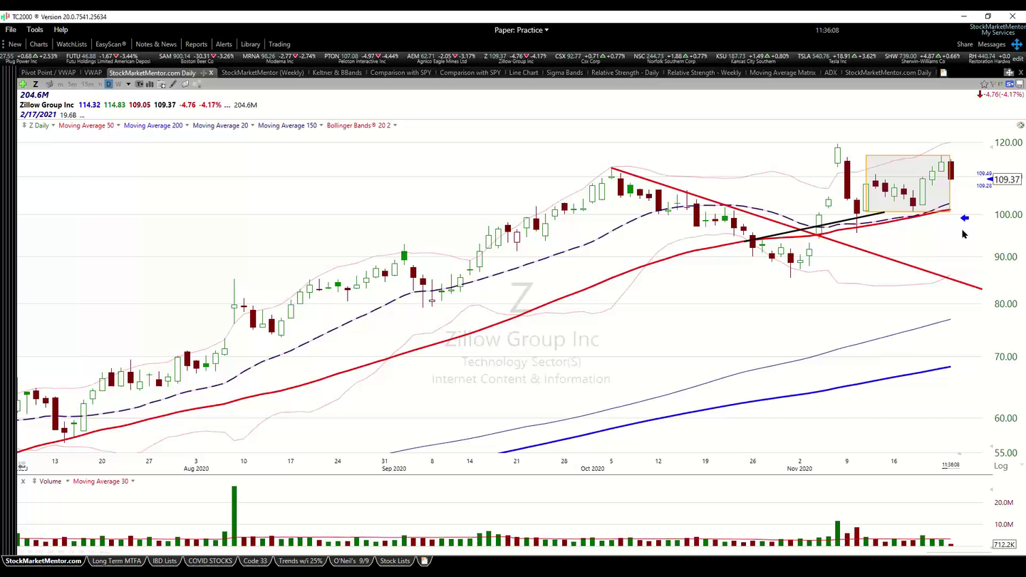
Task: Click New in the main toolbar
Action: [14, 44]
